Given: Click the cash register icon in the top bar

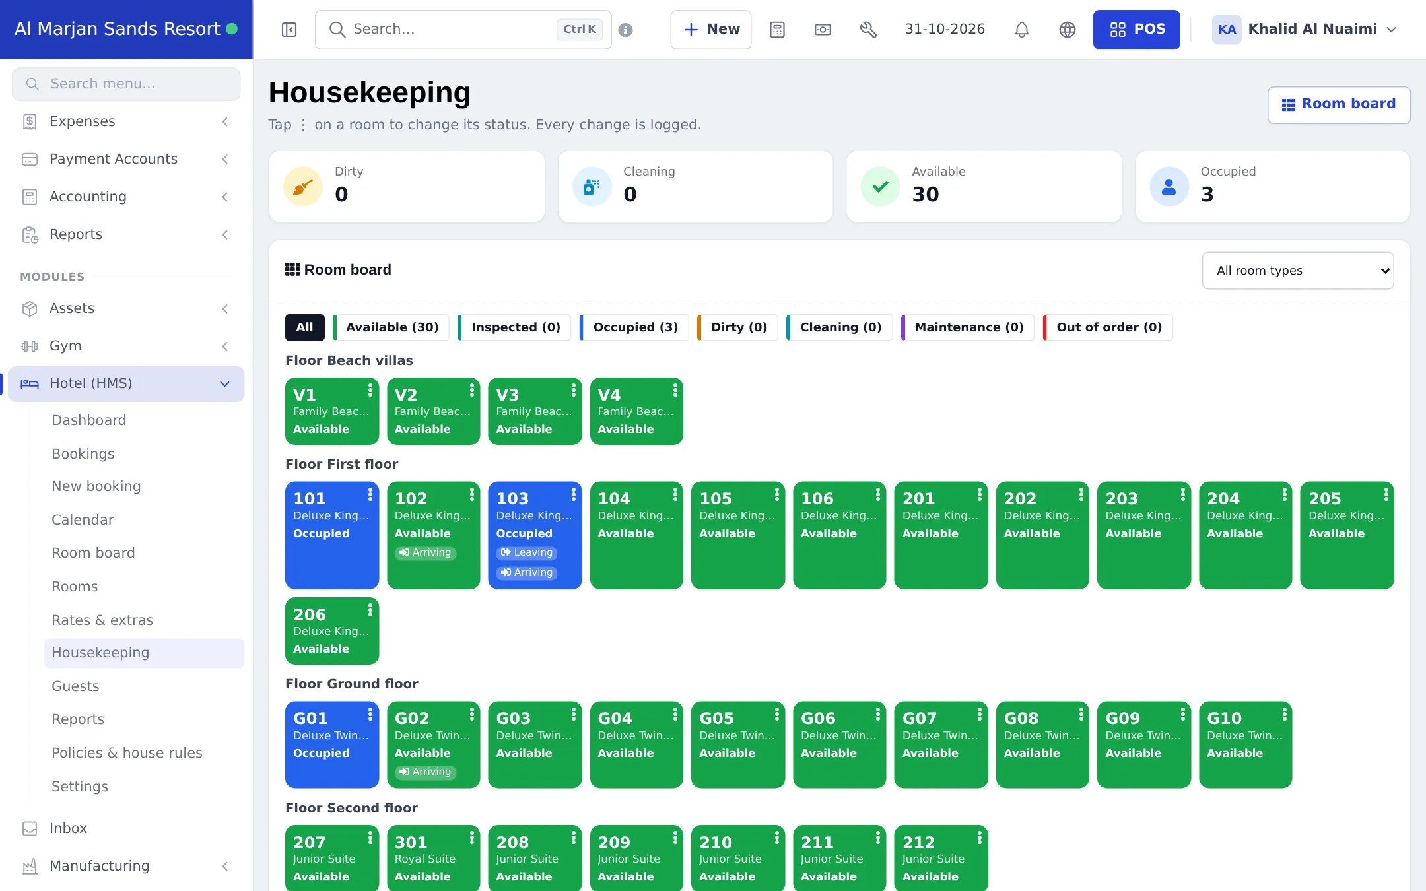Looking at the screenshot, I should coord(823,30).
